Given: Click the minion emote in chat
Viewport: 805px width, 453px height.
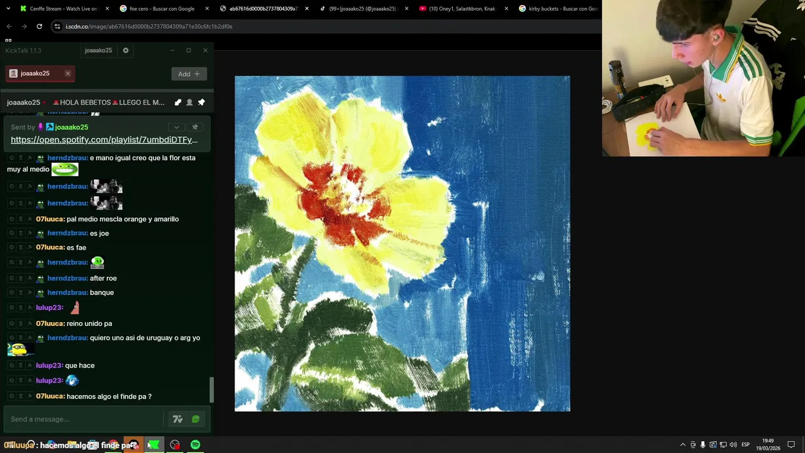Looking at the screenshot, I should (20, 349).
